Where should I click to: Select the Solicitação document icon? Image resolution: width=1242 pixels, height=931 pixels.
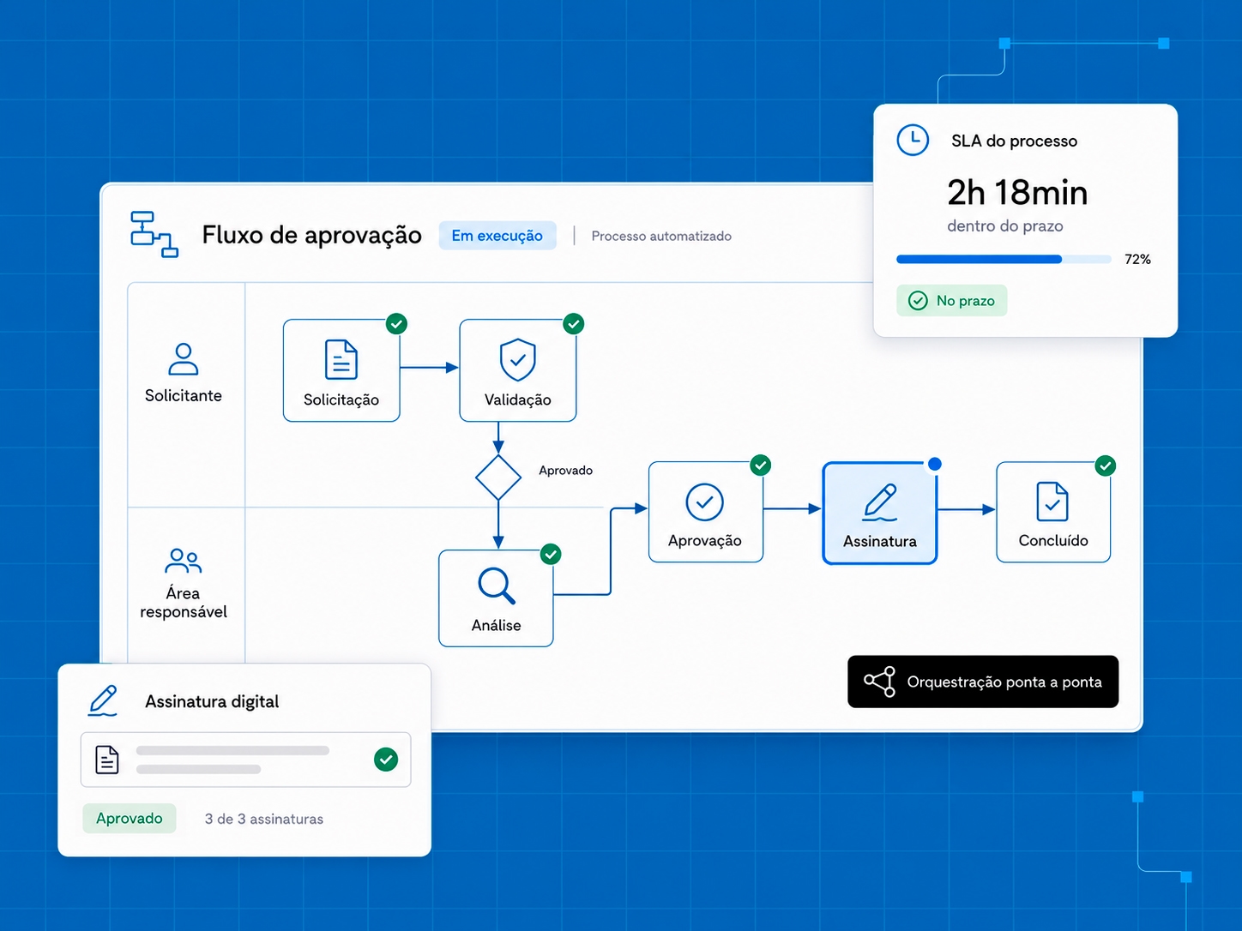pyautogui.click(x=341, y=359)
